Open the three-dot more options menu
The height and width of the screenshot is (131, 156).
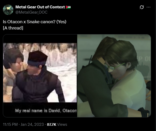[148, 7]
